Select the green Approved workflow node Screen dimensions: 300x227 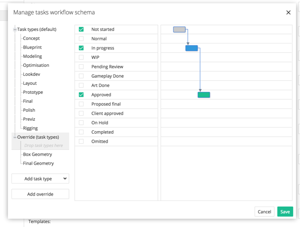pos(203,95)
